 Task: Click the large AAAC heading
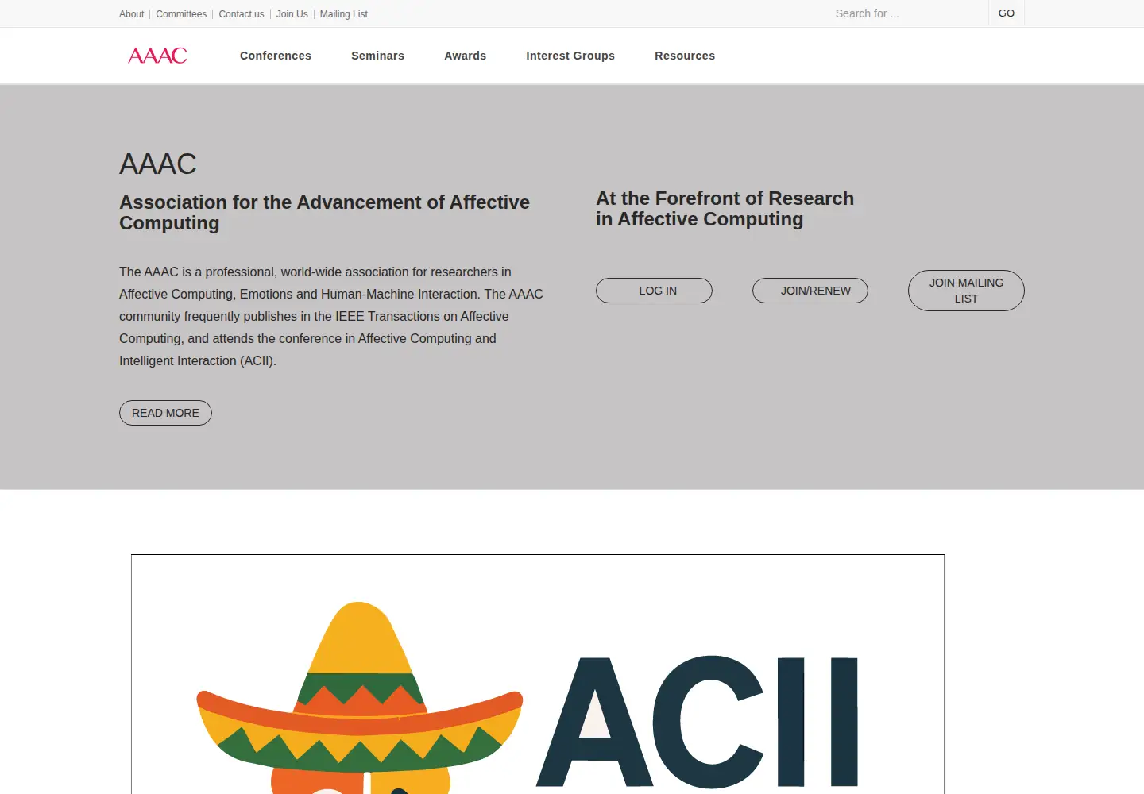click(x=158, y=164)
